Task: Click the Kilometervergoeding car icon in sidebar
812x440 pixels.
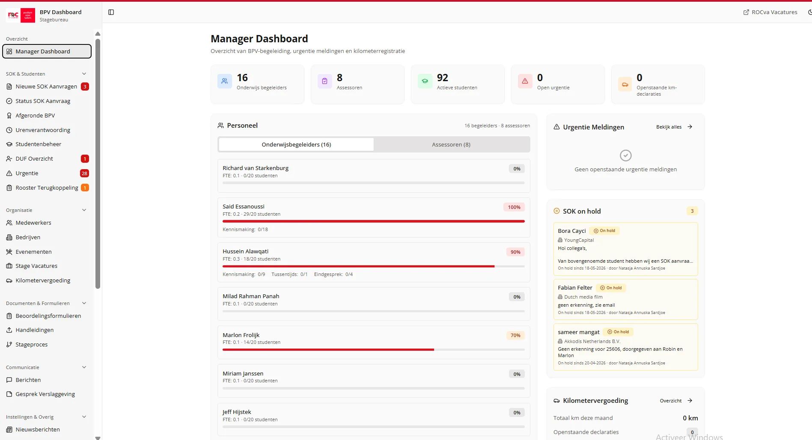Action: point(9,281)
